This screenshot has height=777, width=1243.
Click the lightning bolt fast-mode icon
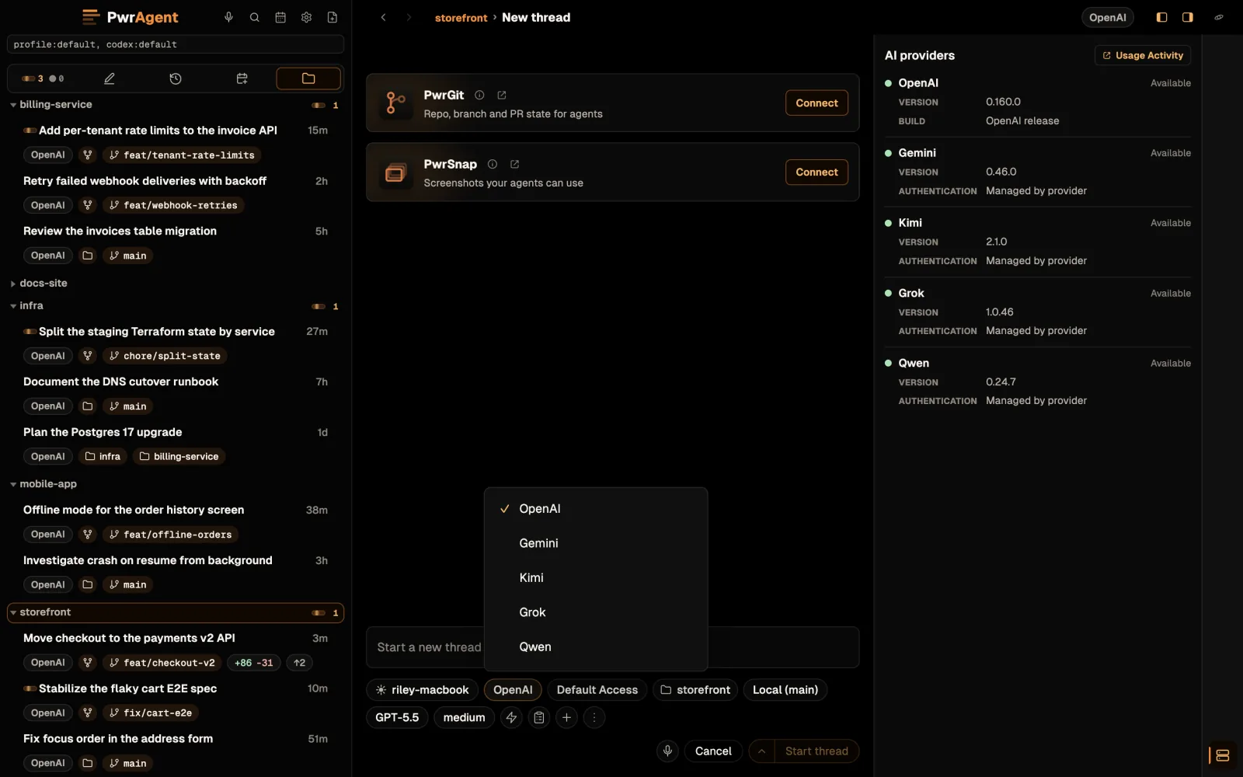[x=511, y=717]
